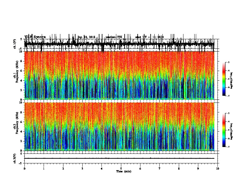The height and width of the screenshot is (189, 245).
Task: Click the 'ch.3(V)' waveform axis label
Action: 15,159
